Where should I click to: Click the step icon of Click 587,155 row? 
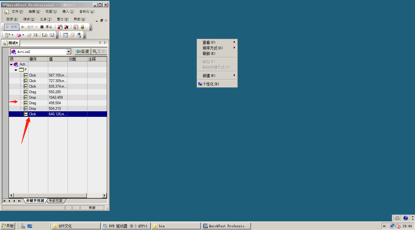[26, 75]
